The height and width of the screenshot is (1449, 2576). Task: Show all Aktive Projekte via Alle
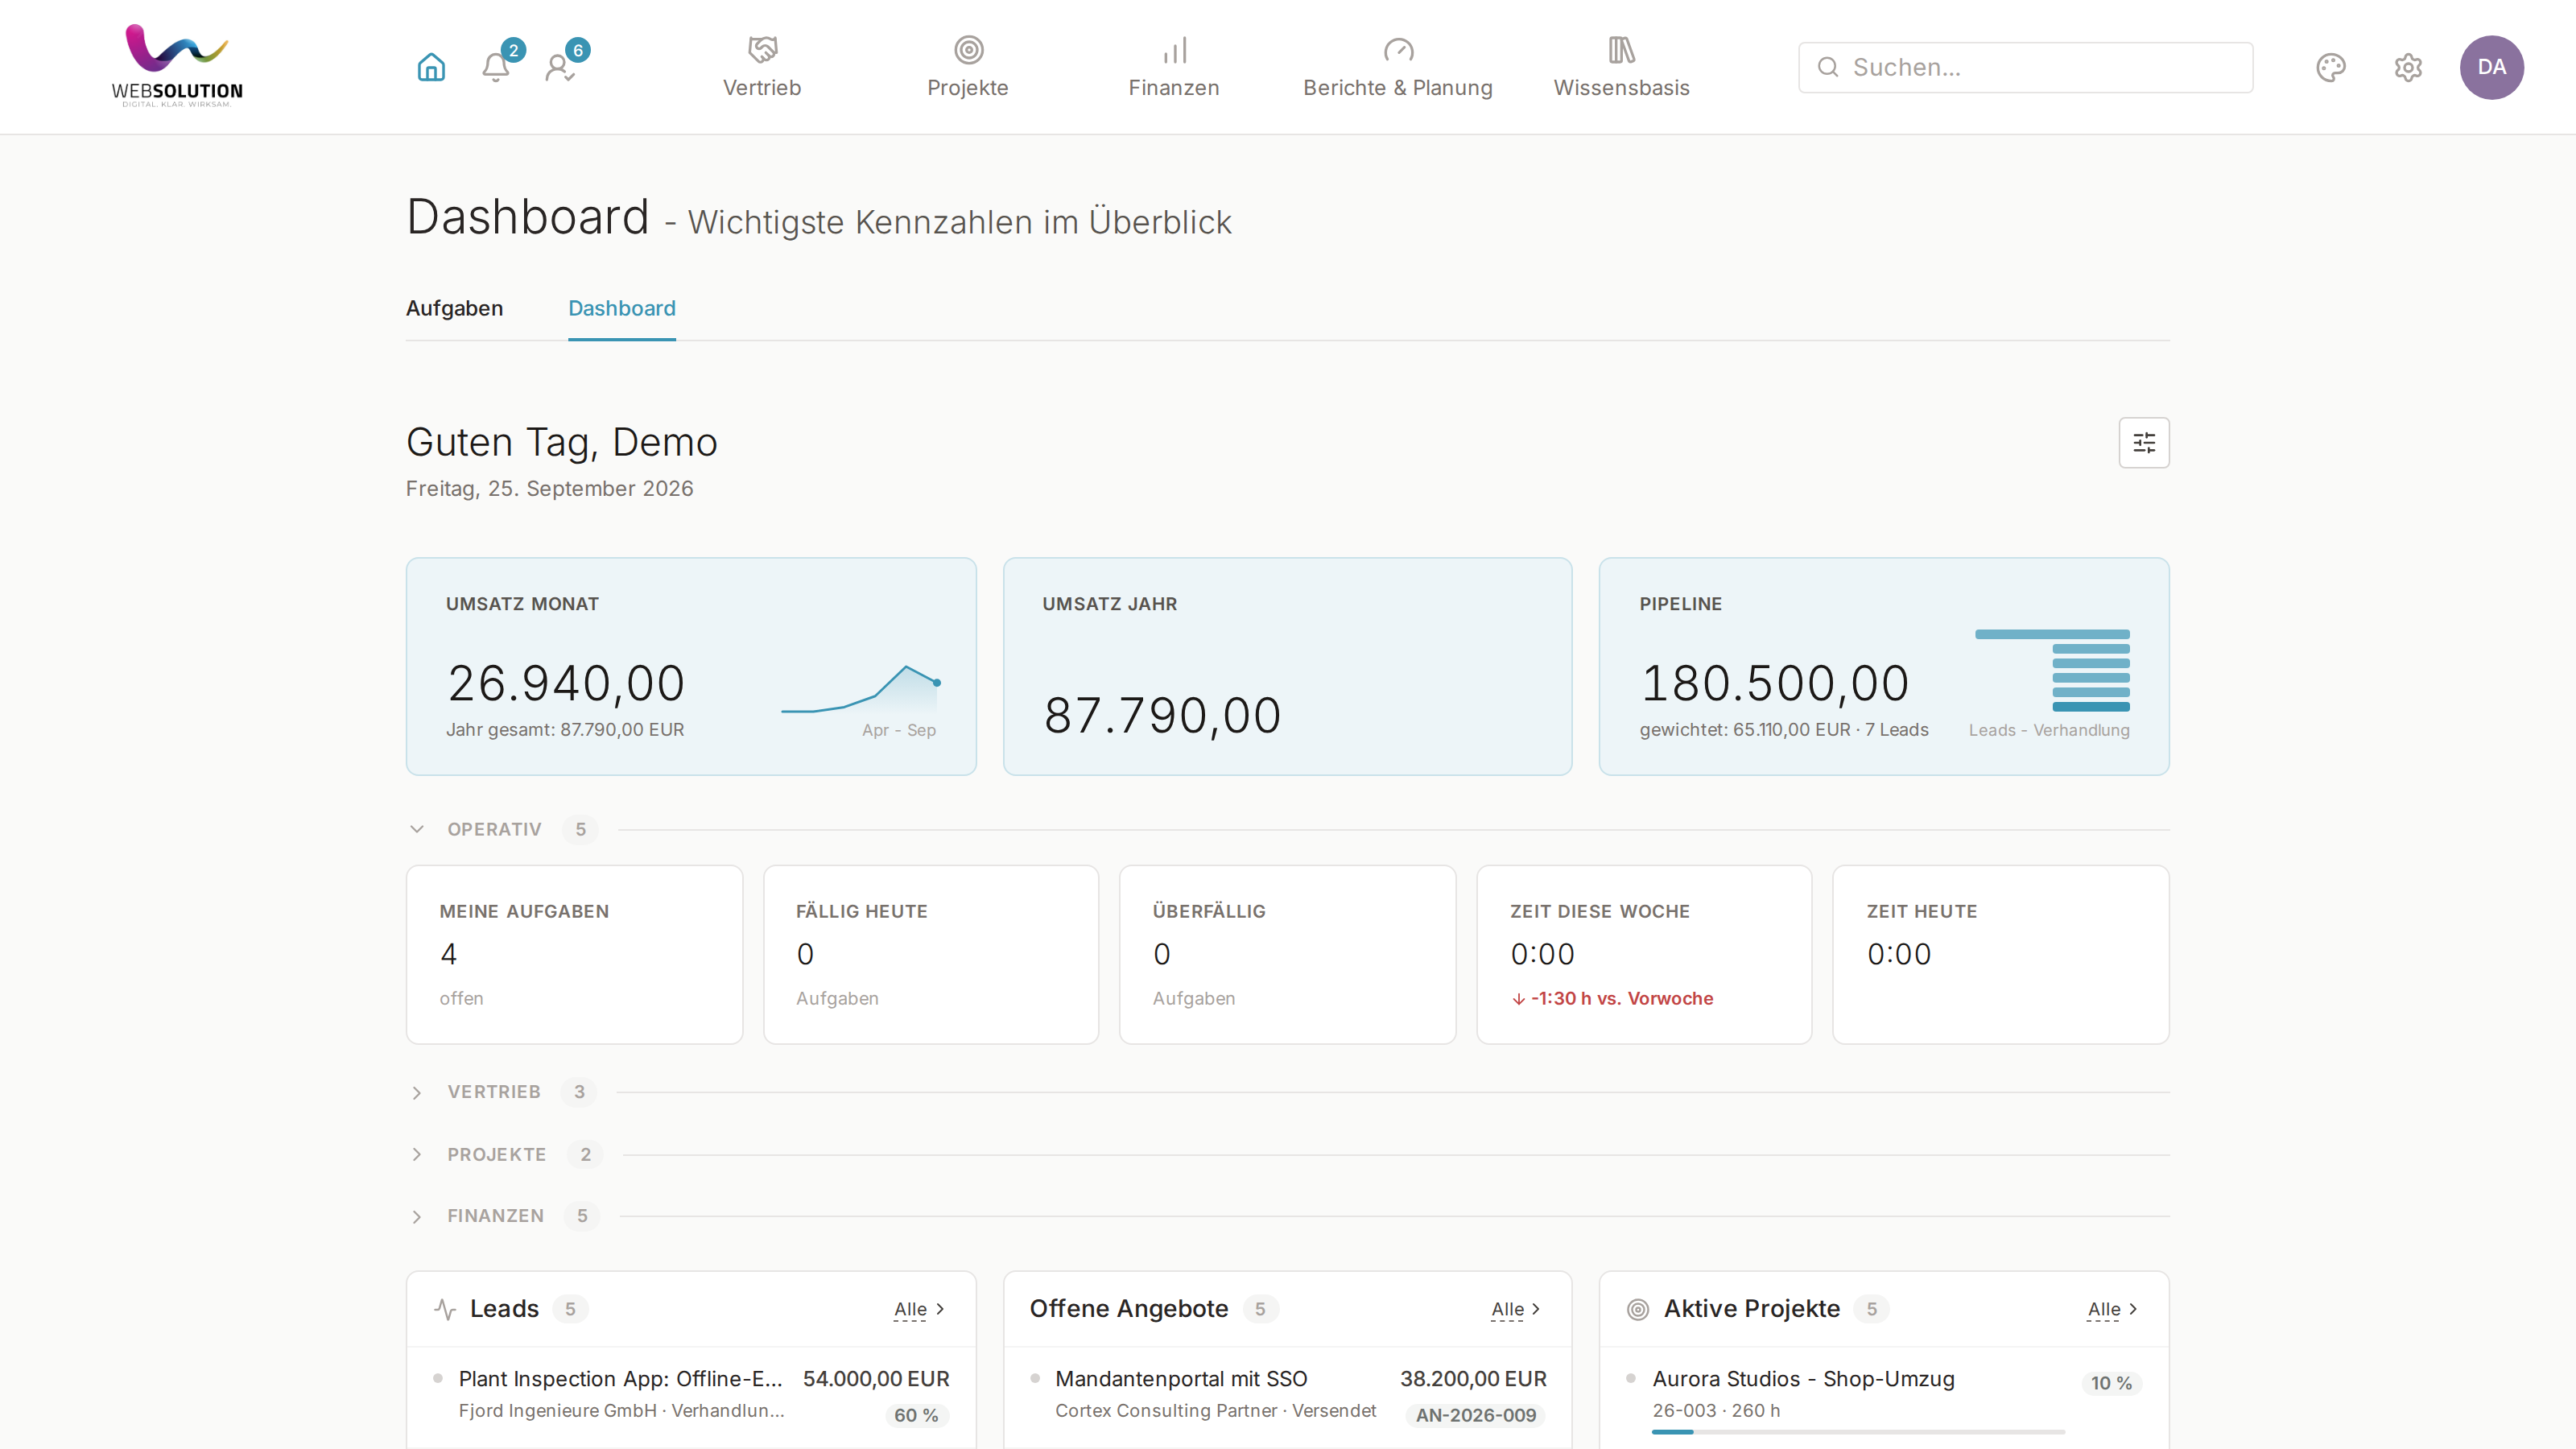[2112, 1309]
